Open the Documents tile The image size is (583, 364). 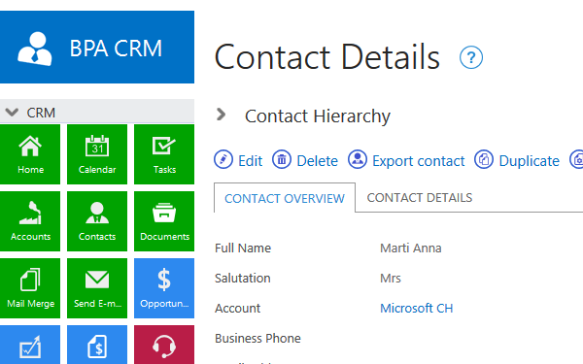point(164,221)
